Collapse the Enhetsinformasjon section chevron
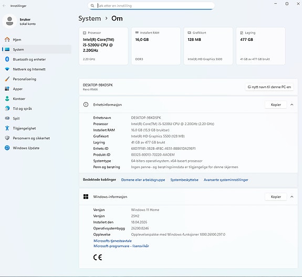 click(x=292, y=105)
